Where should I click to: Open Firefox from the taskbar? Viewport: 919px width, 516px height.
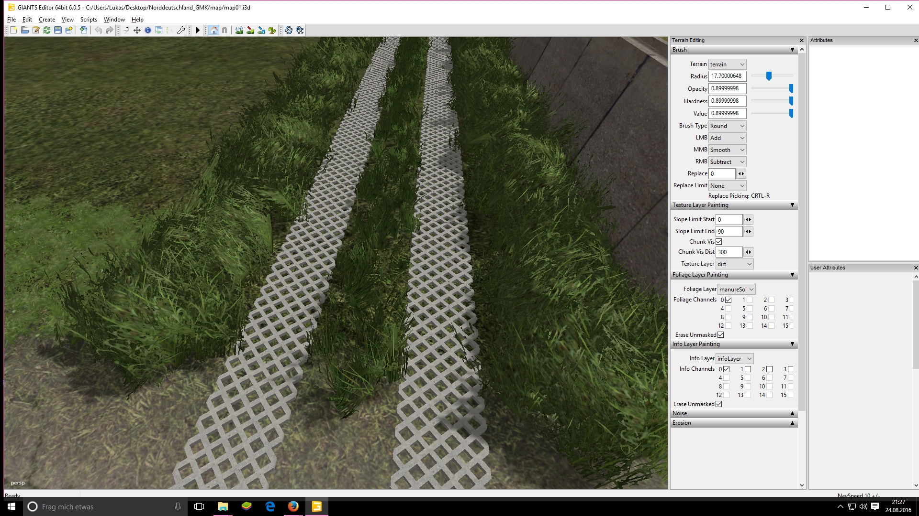coord(293,506)
